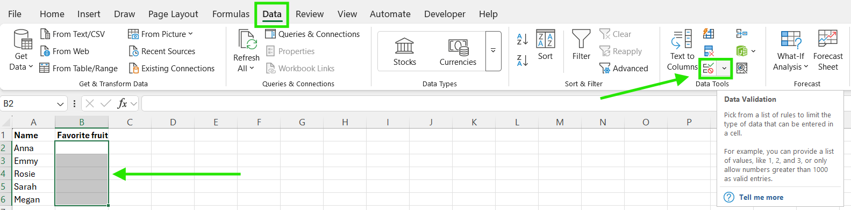The image size is (851, 210).
Task: Open the Sort dialog
Action: (x=545, y=45)
